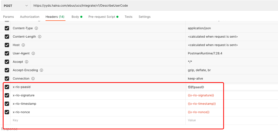Open the Settings tab
Viewport: 278px width, 136px height.
tap(144, 17)
